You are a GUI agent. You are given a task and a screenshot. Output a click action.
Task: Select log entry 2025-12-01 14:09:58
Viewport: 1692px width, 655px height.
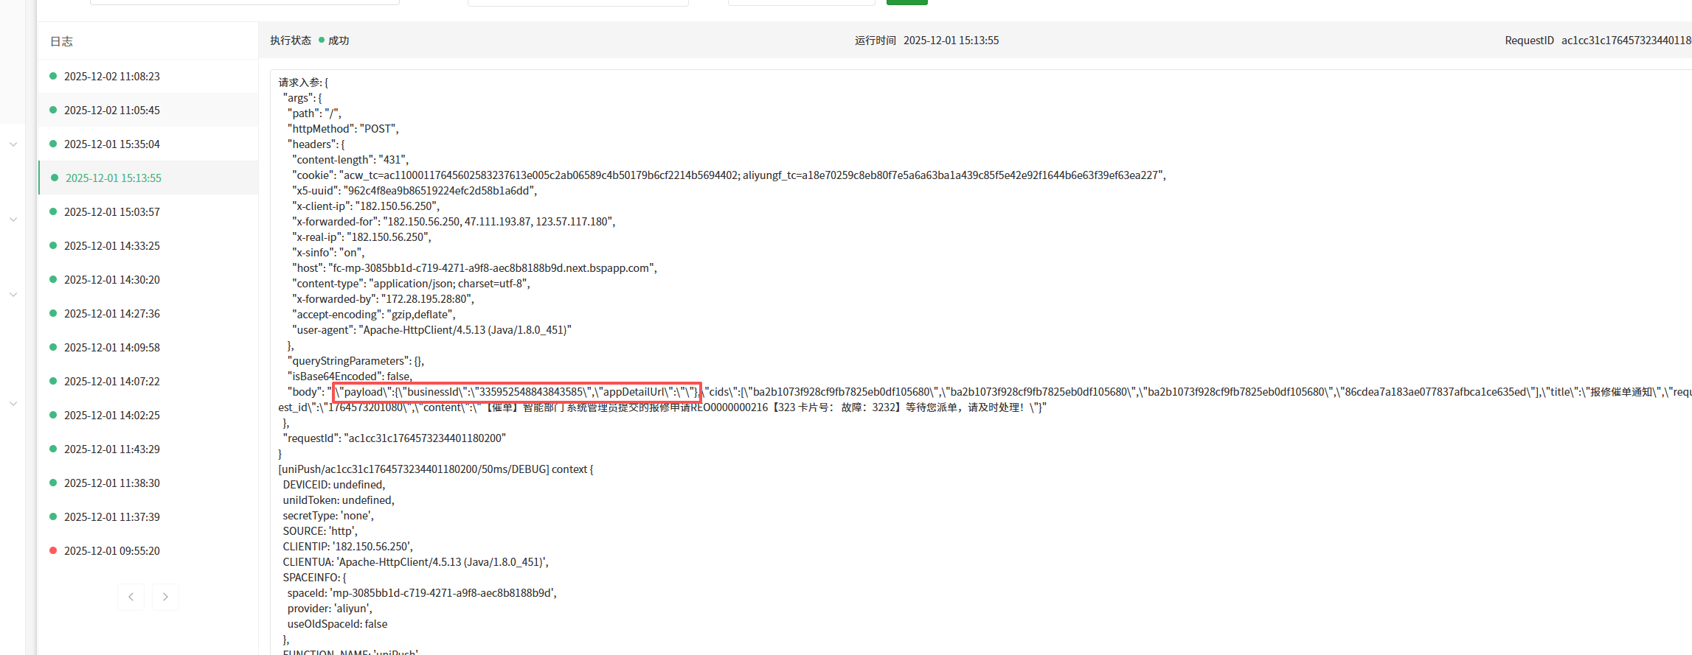[x=111, y=348]
